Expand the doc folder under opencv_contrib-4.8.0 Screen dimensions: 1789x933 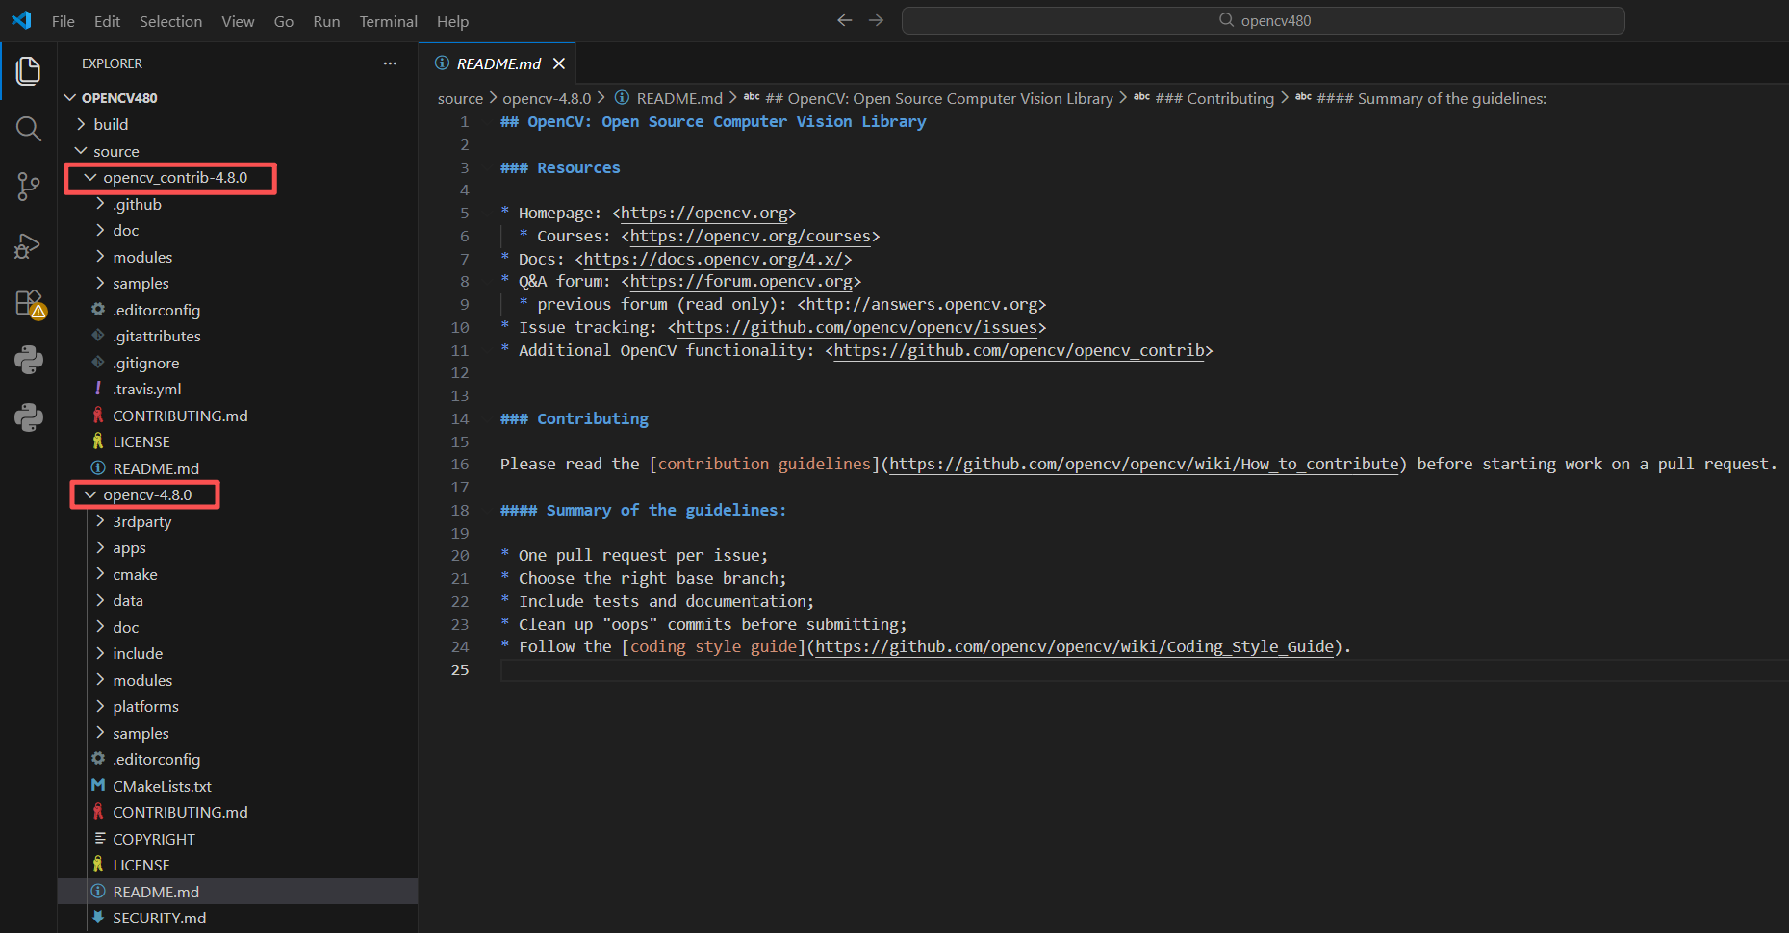(x=238, y=230)
